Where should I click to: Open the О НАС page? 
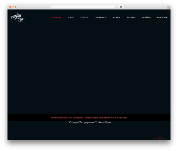tap(71, 17)
